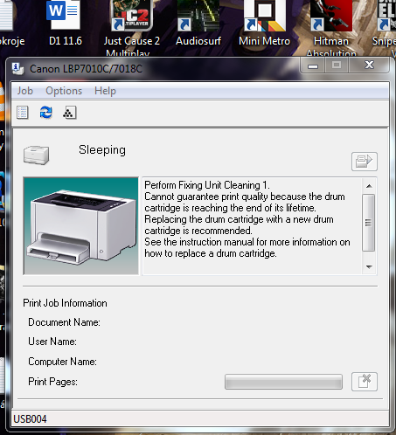
Task: Click the USB004 port status text
Action: 30,419
